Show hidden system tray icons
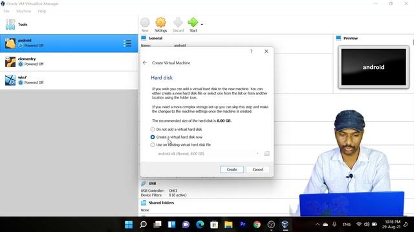This screenshot has width=414, height=232. (318, 224)
